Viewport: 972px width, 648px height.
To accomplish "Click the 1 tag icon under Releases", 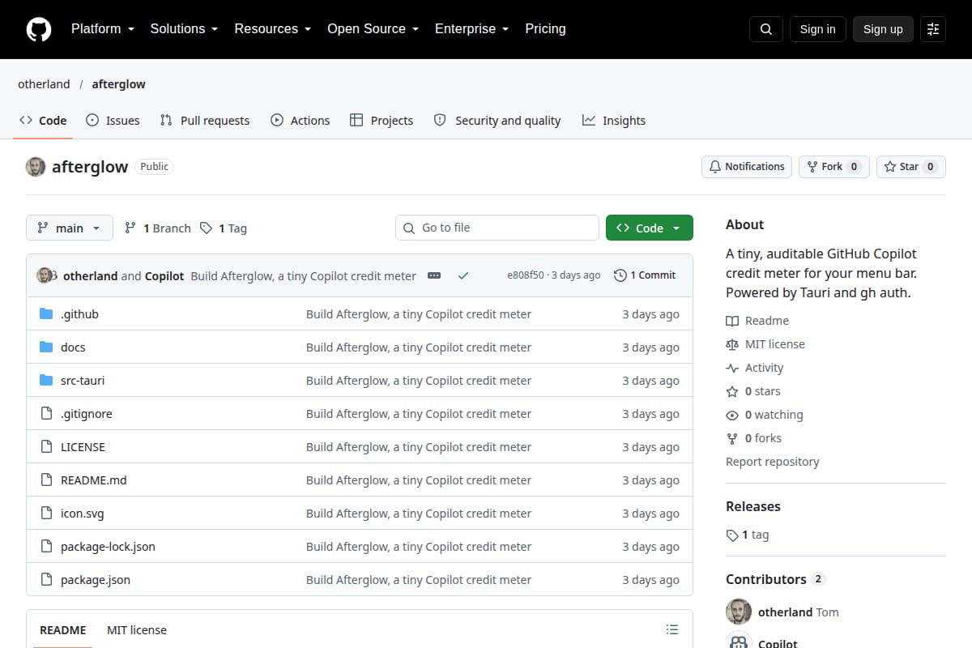I will coord(732,535).
